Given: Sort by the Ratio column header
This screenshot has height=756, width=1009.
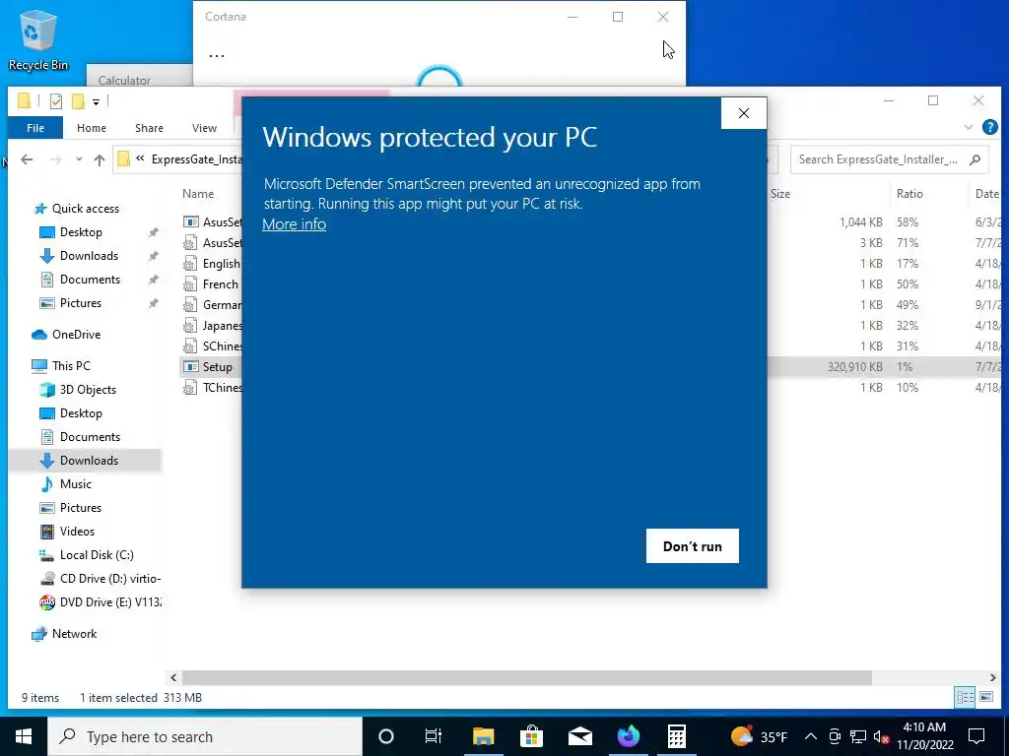Looking at the screenshot, I should pyautogui.click(x=909, y=194).
